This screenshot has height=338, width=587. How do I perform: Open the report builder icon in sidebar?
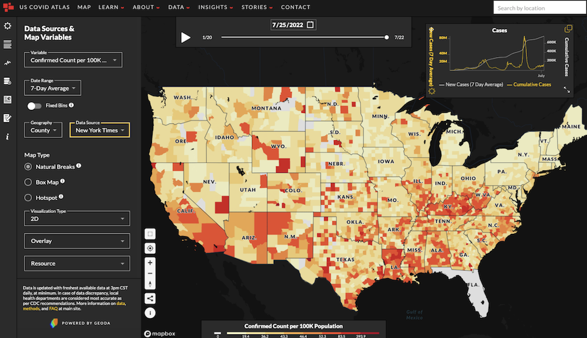(8, 118)
